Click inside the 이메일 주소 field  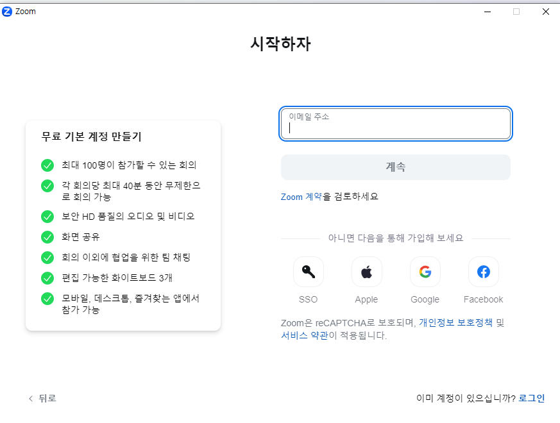click(x=395, y=124)
